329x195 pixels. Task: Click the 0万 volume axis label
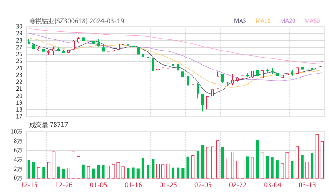18,178
